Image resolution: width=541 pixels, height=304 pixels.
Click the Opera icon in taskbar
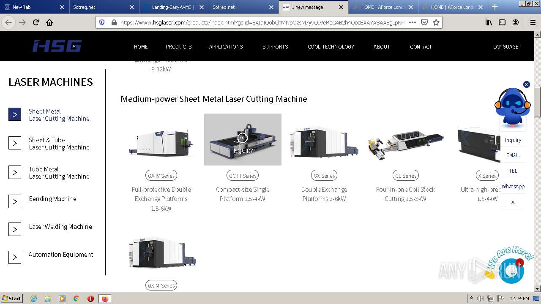[90, 299]
